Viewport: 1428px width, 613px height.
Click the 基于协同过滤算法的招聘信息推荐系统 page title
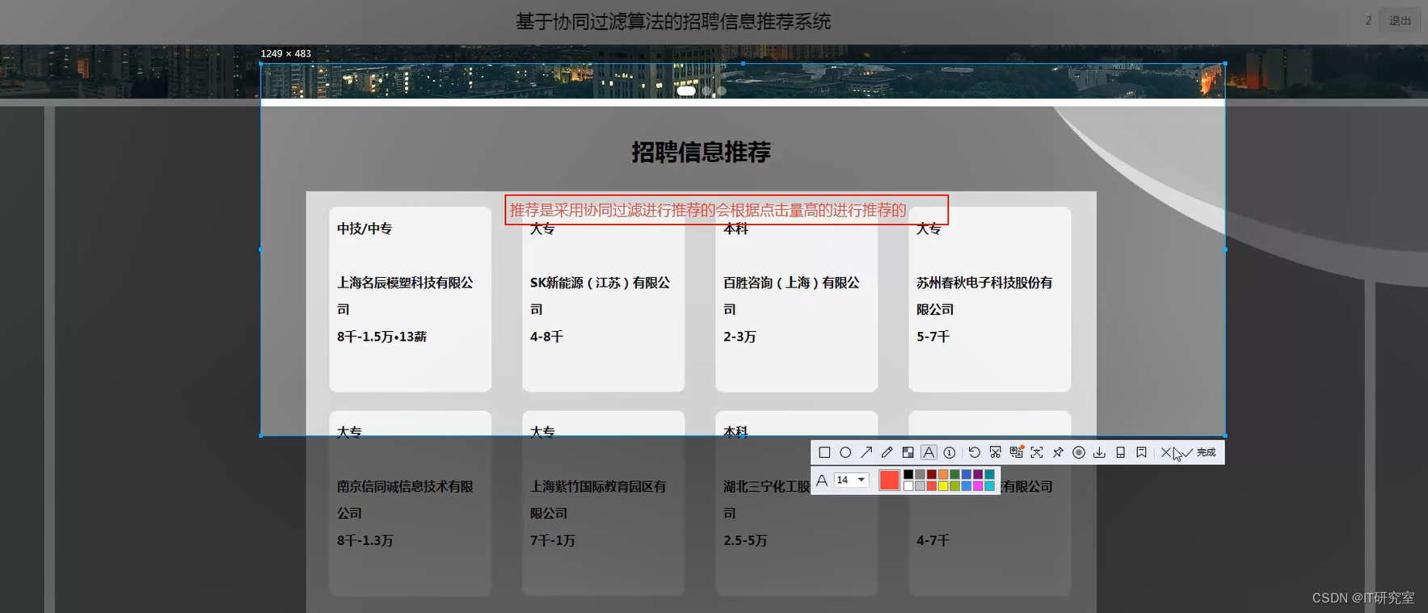(x=673, y=22)
